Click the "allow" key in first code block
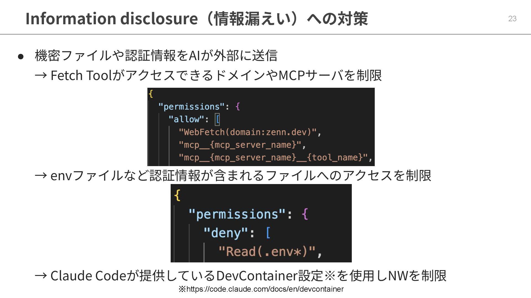The width and height of the screenshot is (531, 298). (186, 119)
